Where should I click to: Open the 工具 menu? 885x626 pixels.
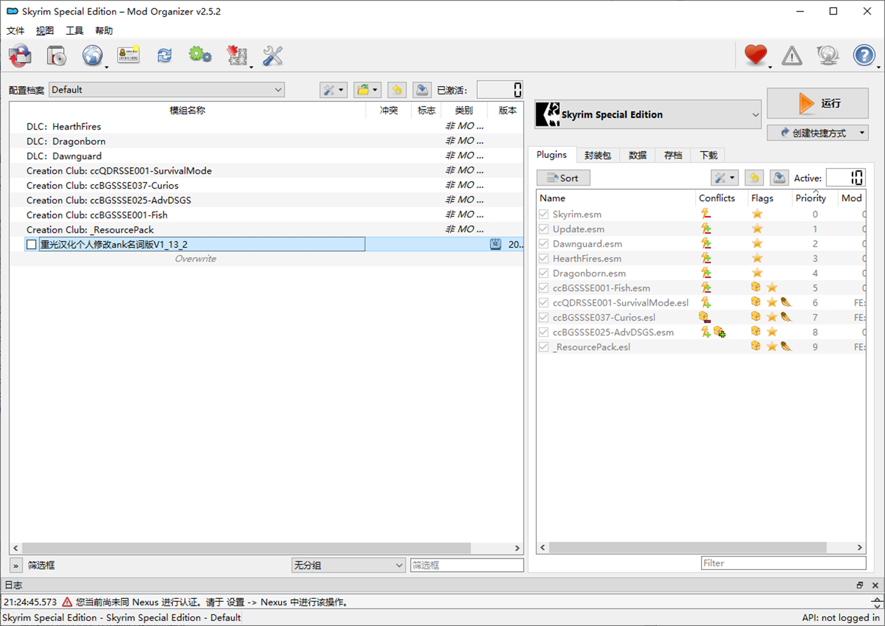[74, 31]
